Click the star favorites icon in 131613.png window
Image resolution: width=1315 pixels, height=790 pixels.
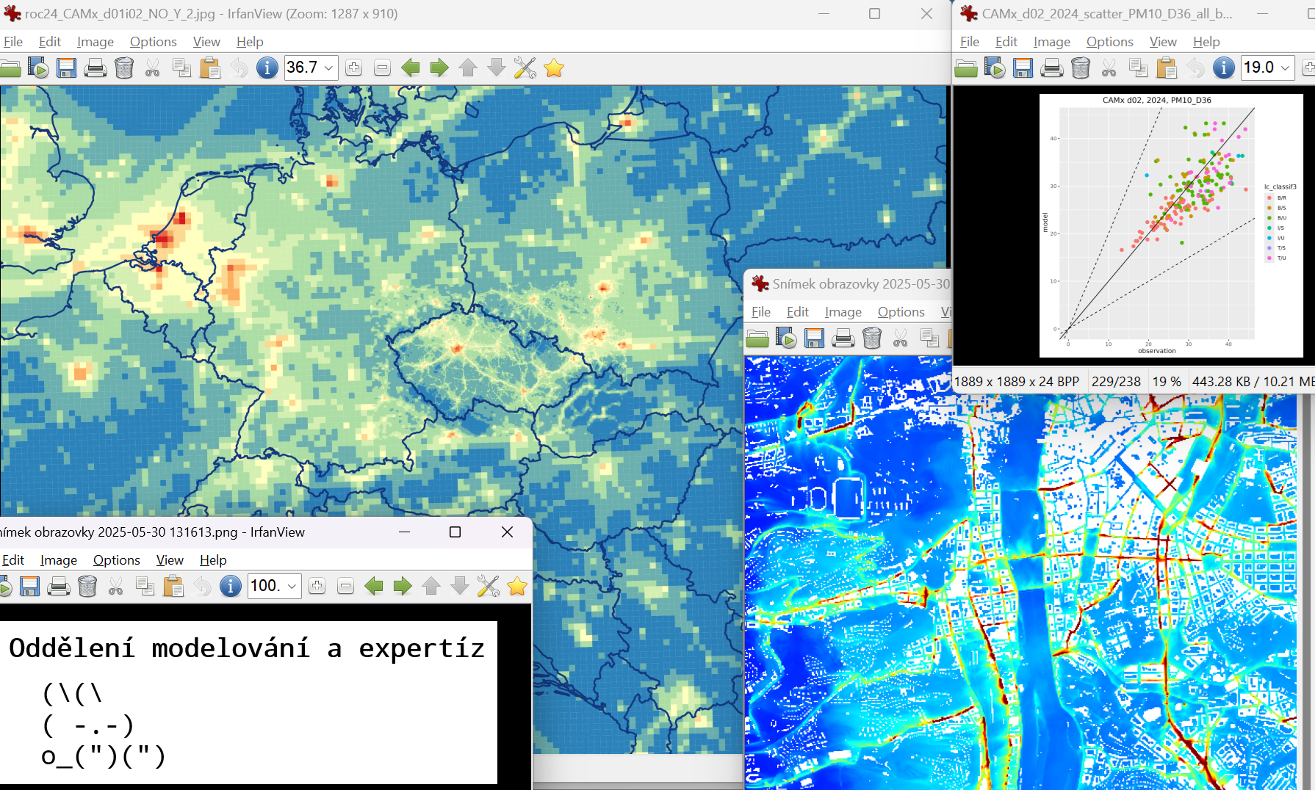[517, 586]
